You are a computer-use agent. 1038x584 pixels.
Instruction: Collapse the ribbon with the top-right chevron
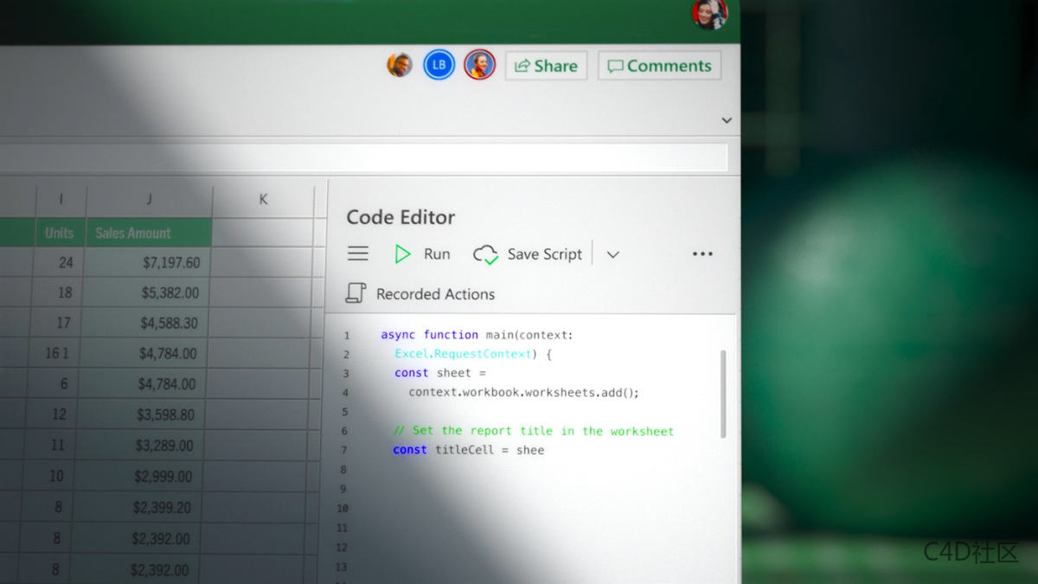[727, 120]
